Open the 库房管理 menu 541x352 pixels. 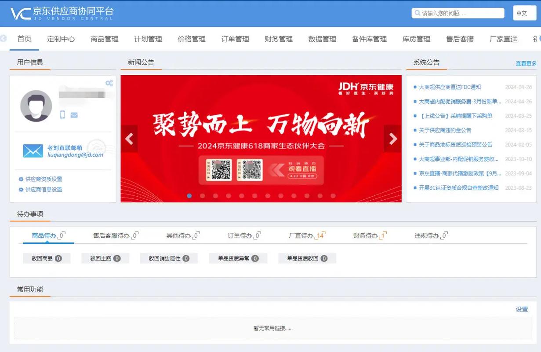[x=416, y=39]
